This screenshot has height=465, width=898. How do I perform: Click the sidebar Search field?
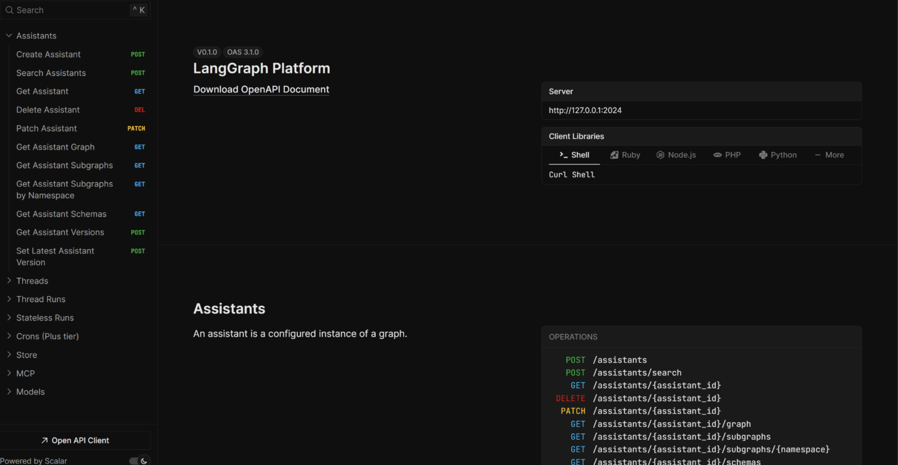[x=75, y=10]
